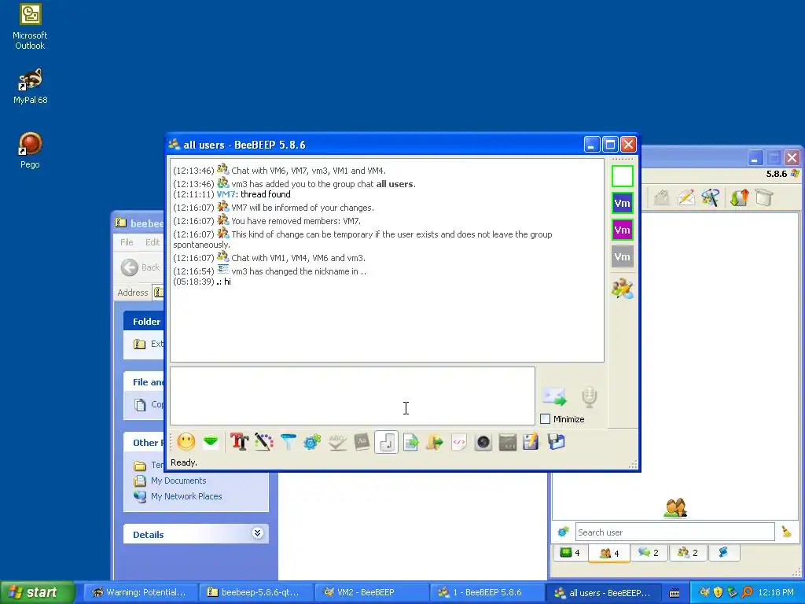Viewport: 805px width, 604px height.
Task: Click Back button in folder window
Action: click(x=140, y=267)
